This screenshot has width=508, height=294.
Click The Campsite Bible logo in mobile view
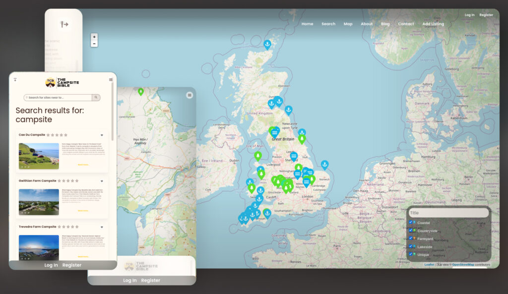[62, 83]
